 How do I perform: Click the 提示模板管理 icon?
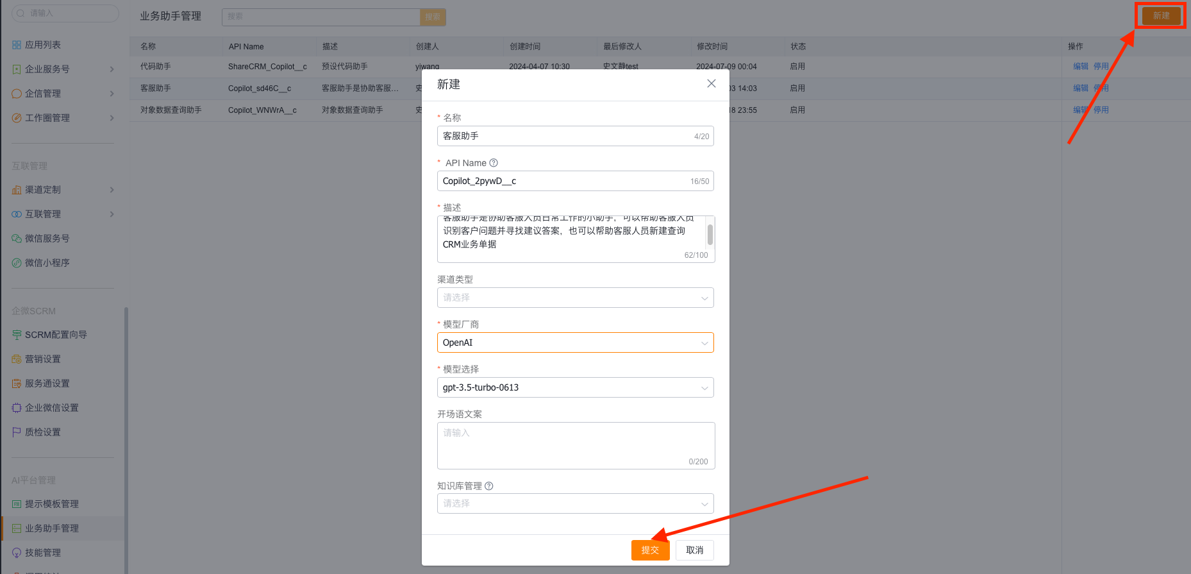coord(17,504)
